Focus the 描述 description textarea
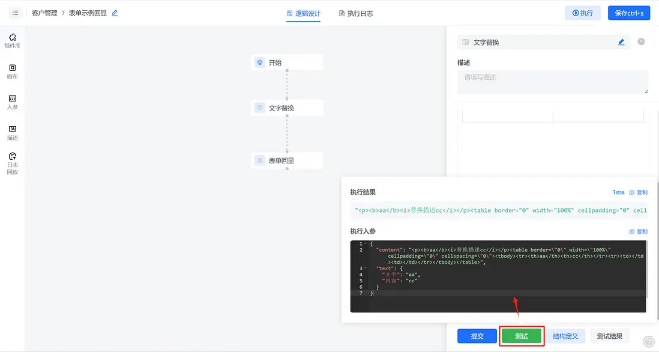The height and width of the screenshot is (352, 659). (553, 82)
